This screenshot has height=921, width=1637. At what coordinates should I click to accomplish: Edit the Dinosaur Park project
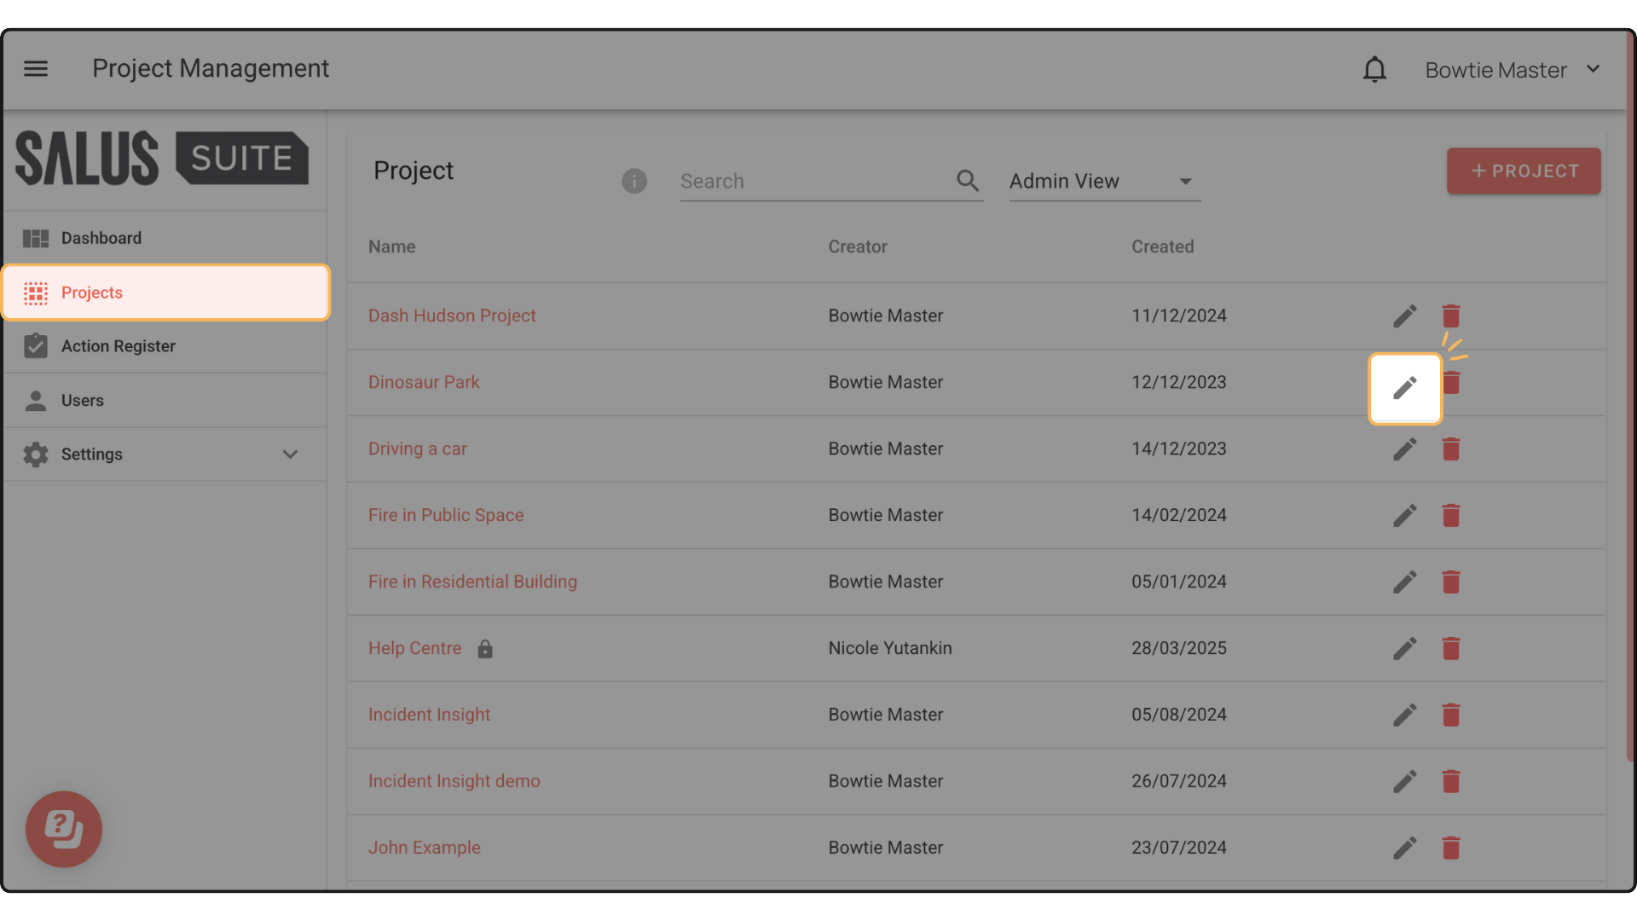pos(1404,388)
